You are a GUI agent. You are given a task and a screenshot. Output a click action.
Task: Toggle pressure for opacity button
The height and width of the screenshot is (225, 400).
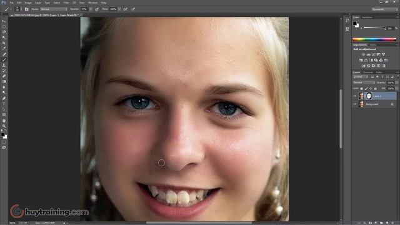pyautogui.click(x=97, y=9)
